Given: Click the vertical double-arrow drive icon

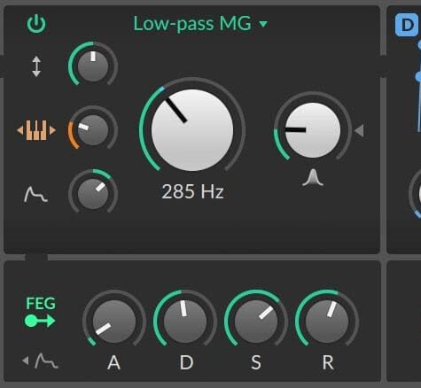Looking at the screenshot, I should click(x=36, y=66).
